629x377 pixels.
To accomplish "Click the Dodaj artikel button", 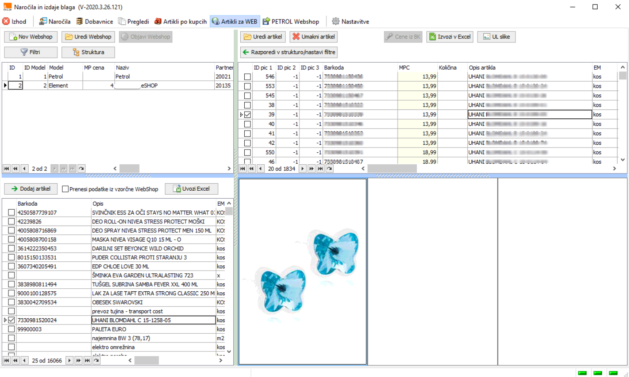I will 30,188.
